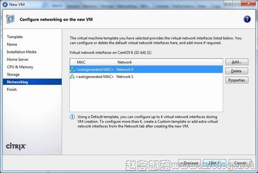Screen dimensions: 258x173
Task: Open the Home Server step
Action: point(18,59)
